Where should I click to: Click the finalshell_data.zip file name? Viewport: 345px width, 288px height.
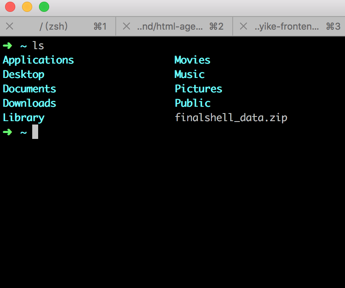(x=231, y=117)
